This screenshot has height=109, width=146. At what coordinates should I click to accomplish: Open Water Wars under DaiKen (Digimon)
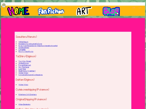click(23, 85)
